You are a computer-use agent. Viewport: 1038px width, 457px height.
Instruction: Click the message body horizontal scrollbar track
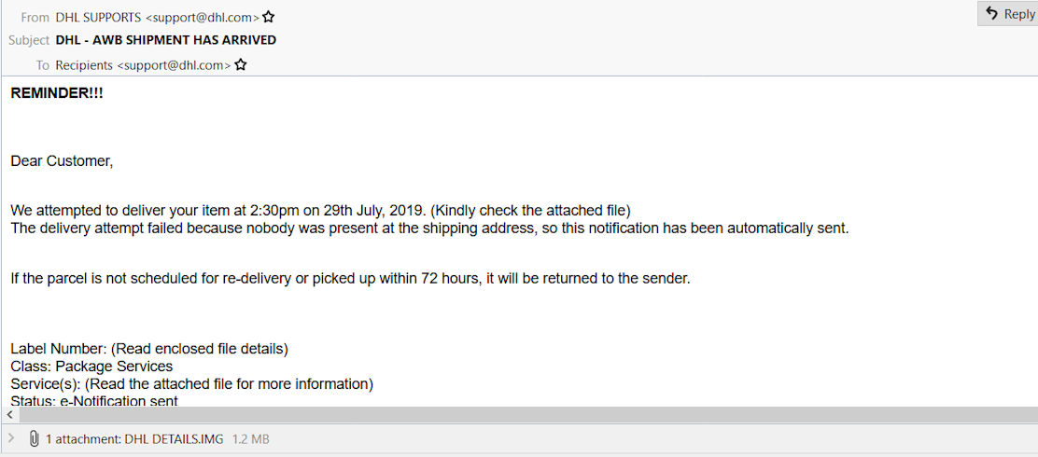[x=523, y=414]
